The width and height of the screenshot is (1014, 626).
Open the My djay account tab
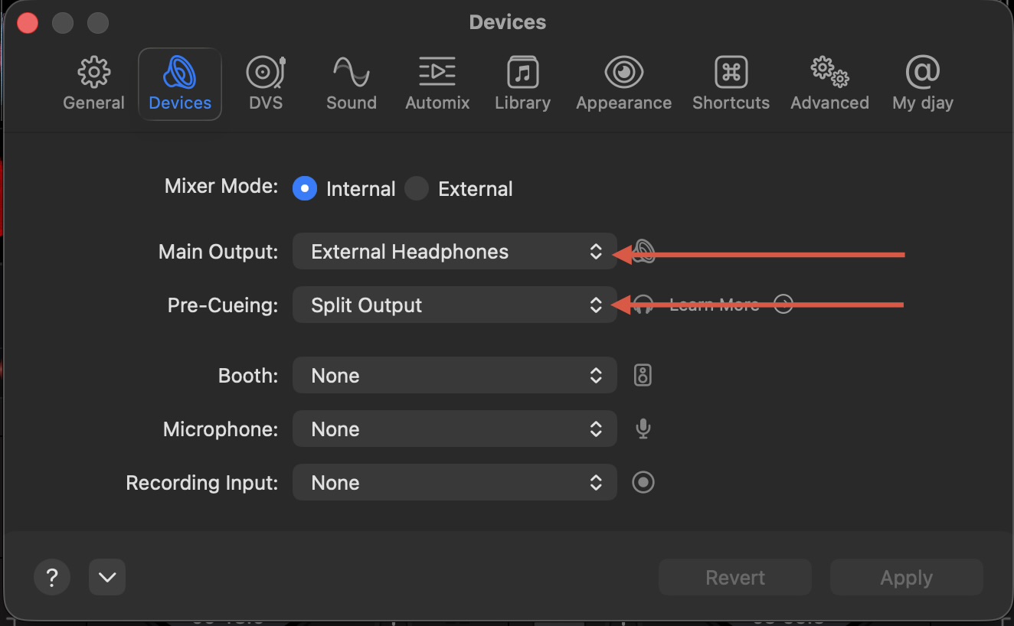922,83
